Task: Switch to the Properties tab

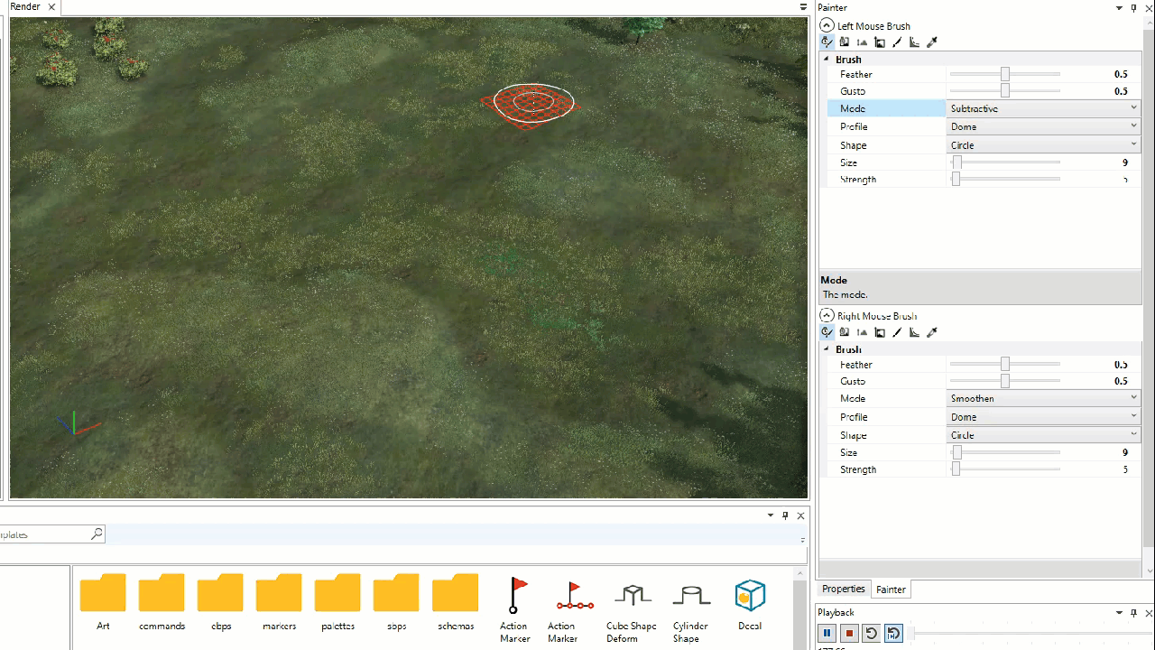Action: coord(844,589)
